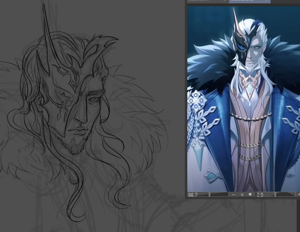
Task: Click the 0.0 rotation angle slider
Action: tap(275, 195)
